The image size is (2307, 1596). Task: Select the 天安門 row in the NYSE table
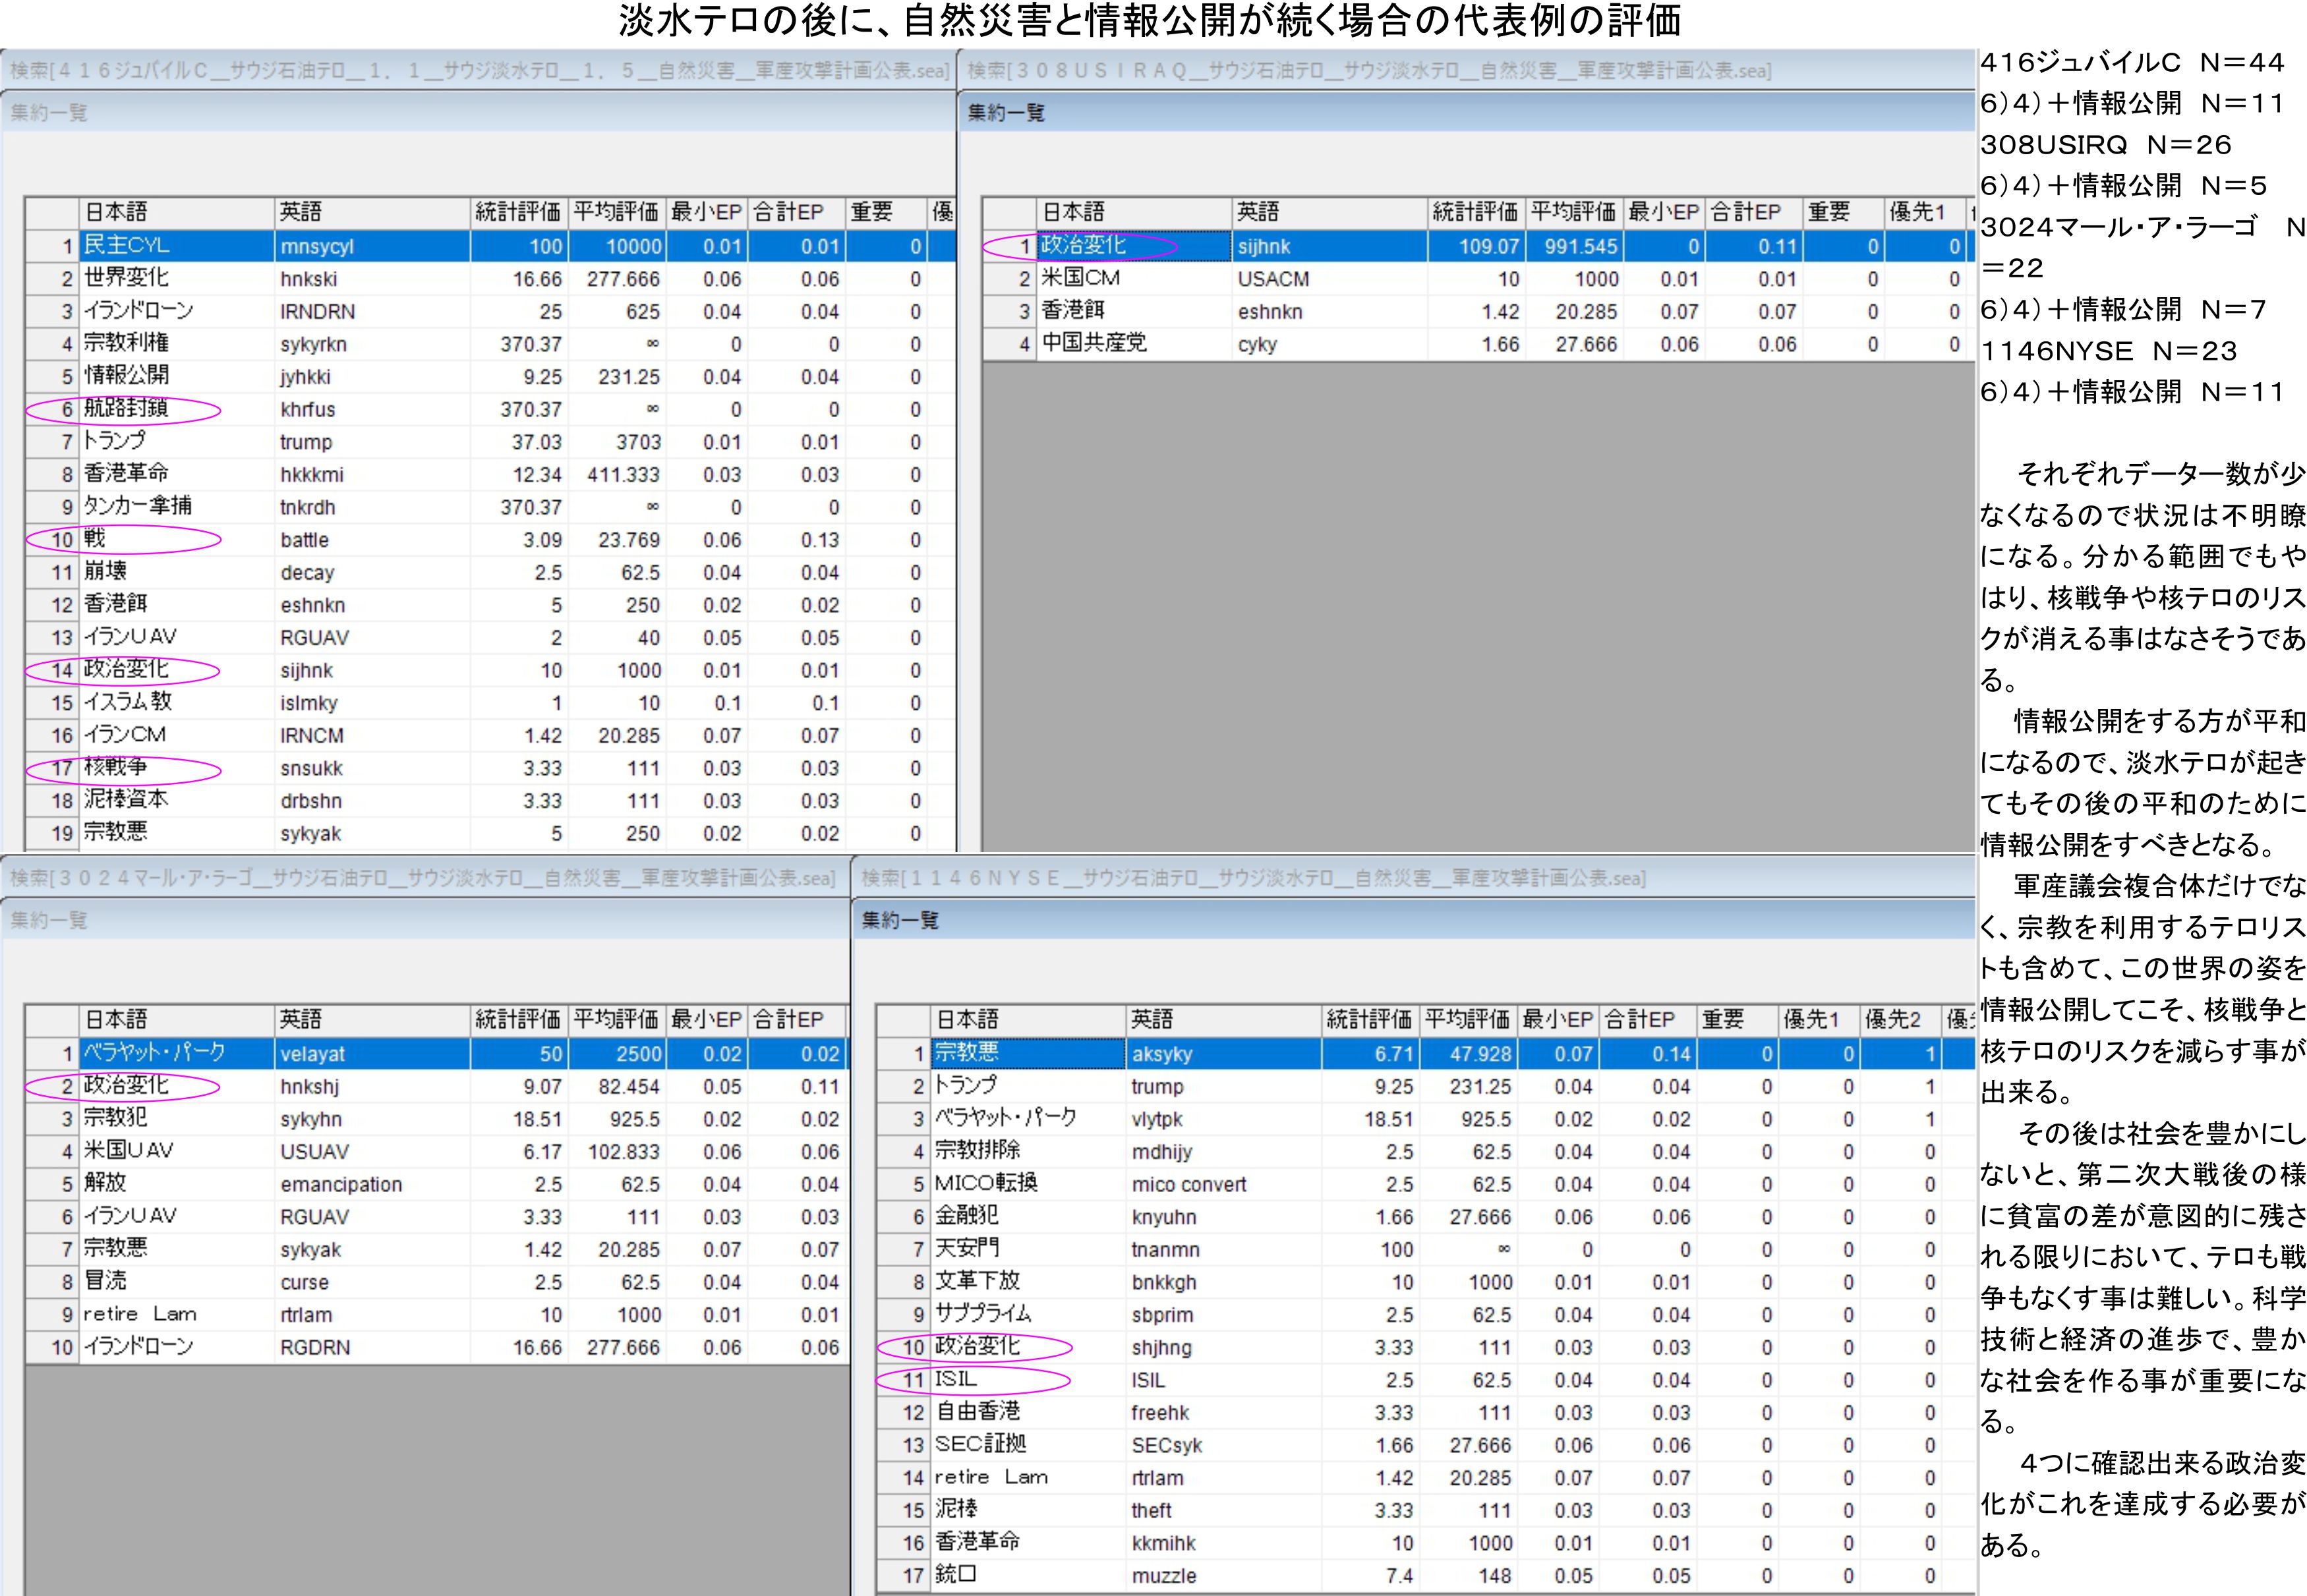(967, 1249)
